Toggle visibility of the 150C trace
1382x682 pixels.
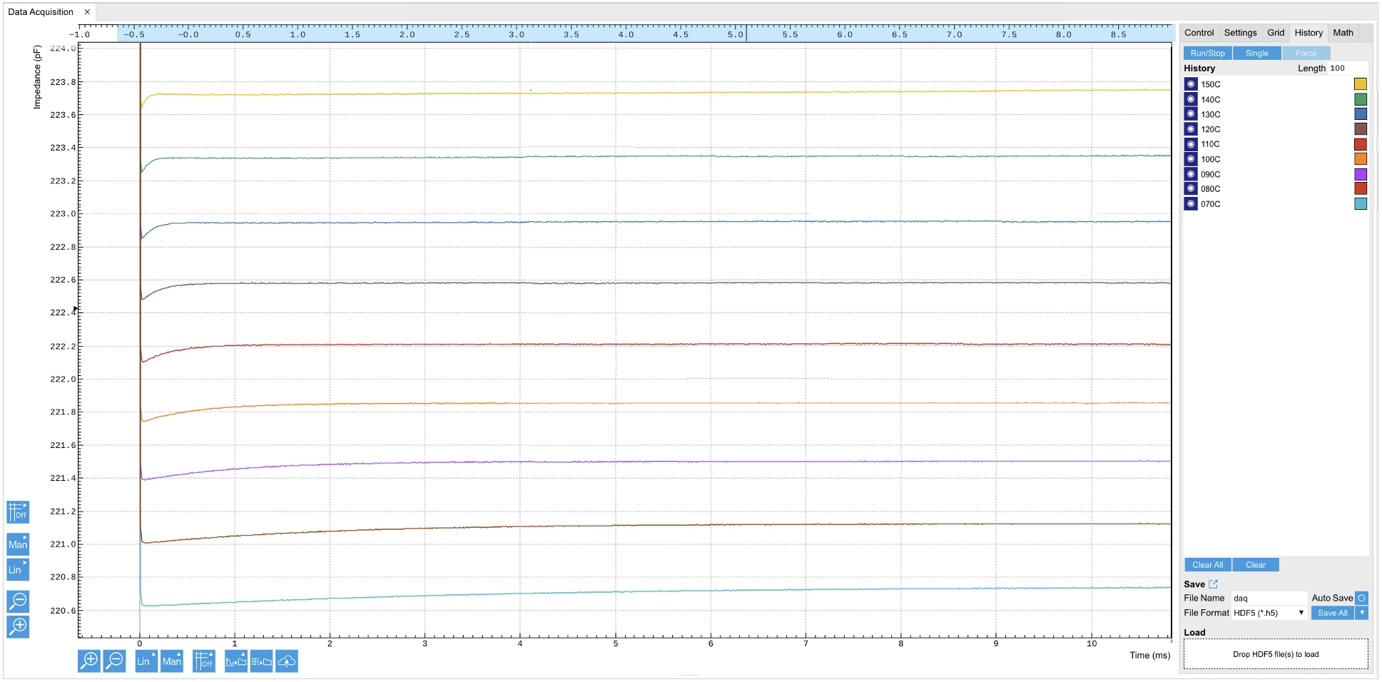click(1189, 83)
